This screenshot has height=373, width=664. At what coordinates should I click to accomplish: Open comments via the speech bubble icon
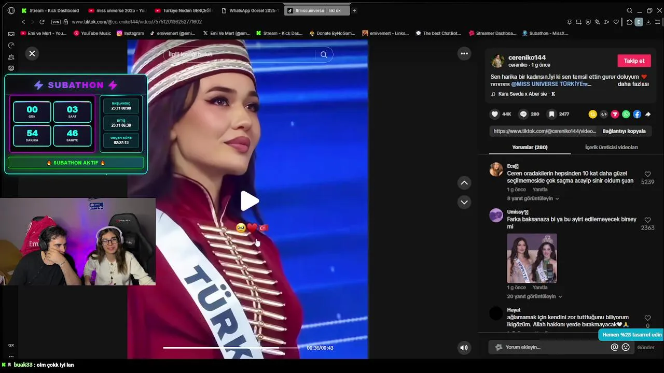point(523,114)
